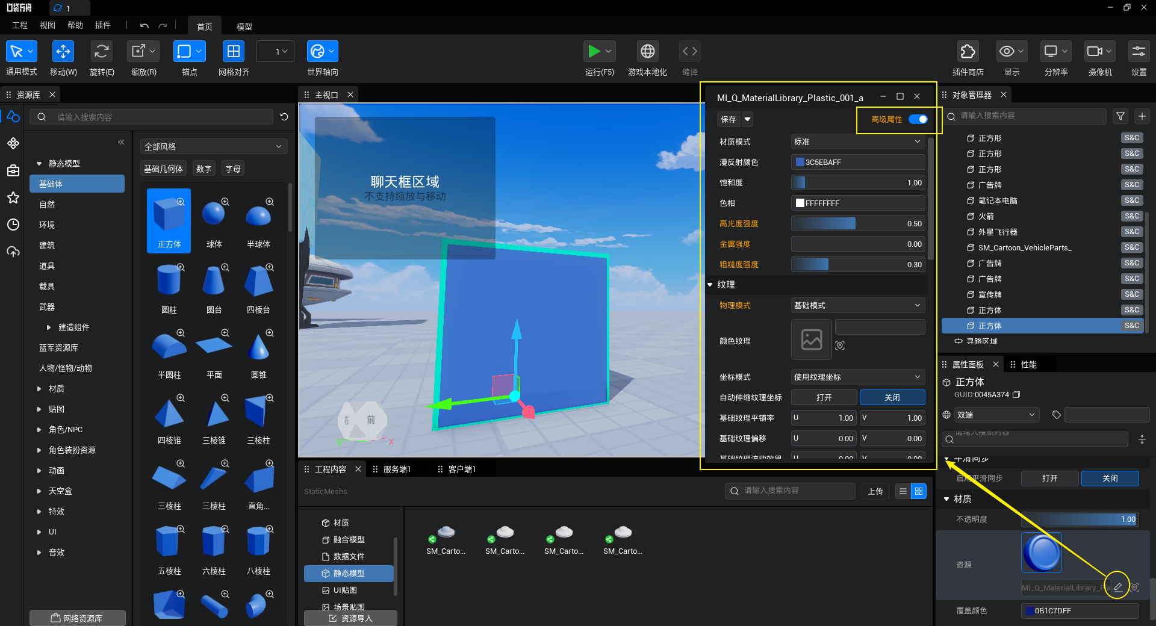Click the 对象管理器 search field
The height and width of the screenshot is (626, 1156).
[x=1025, y=116]
